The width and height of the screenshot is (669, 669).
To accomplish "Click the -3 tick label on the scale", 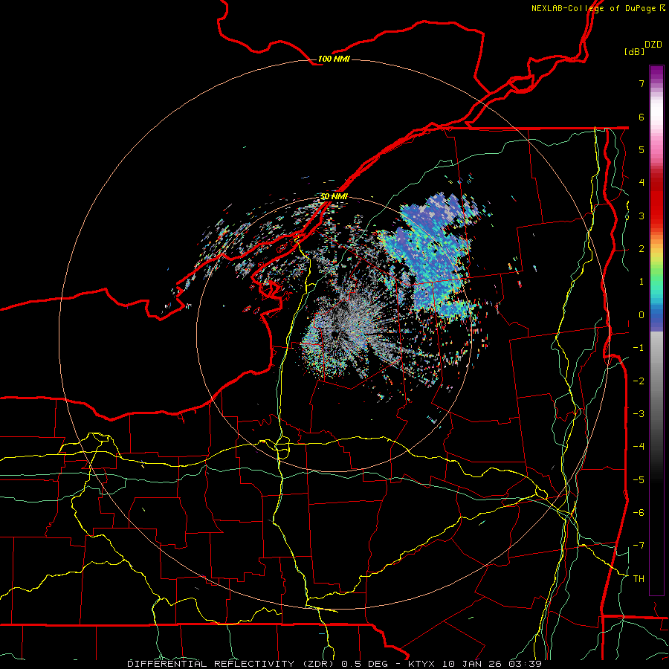I will pyautogui.click(x=639, y=414).
